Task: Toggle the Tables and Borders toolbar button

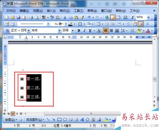Action: pyautogui.click(x=113, y=17)
